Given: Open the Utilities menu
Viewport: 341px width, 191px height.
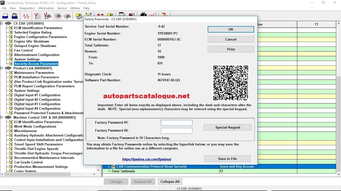Looking at the screenshot, I should (75, 8).
